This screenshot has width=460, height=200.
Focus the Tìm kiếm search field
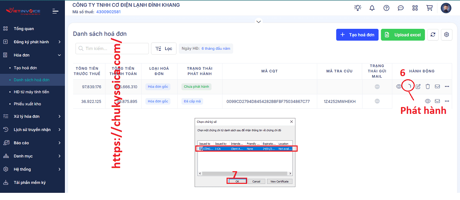click(x=112, y=49)
